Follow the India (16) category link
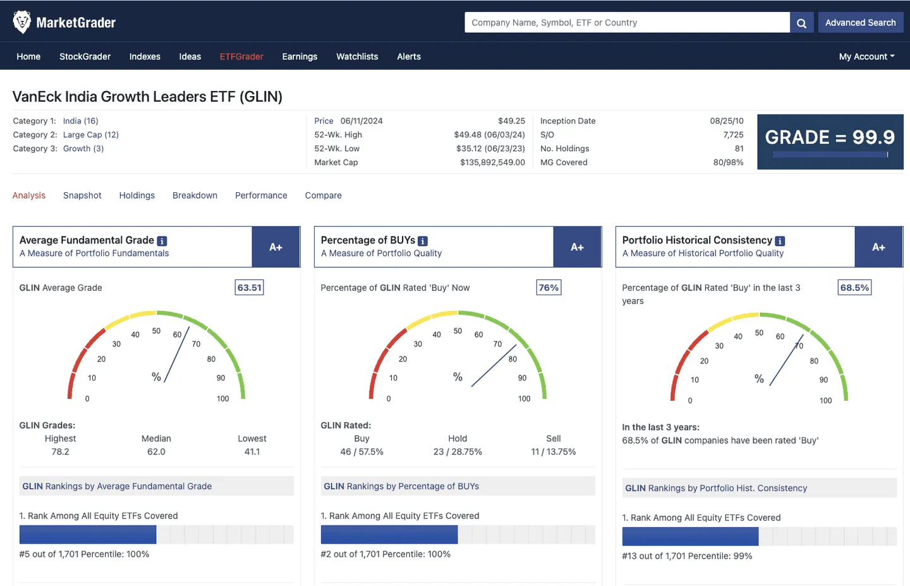 (x=81, y=121)
